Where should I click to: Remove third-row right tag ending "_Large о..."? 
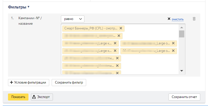173,43
